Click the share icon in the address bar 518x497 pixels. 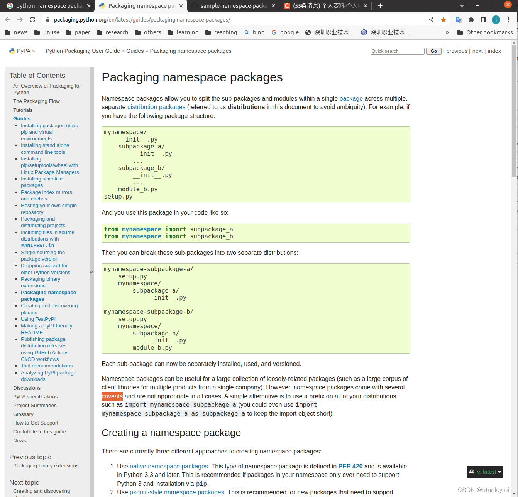[x=431, y=19]
